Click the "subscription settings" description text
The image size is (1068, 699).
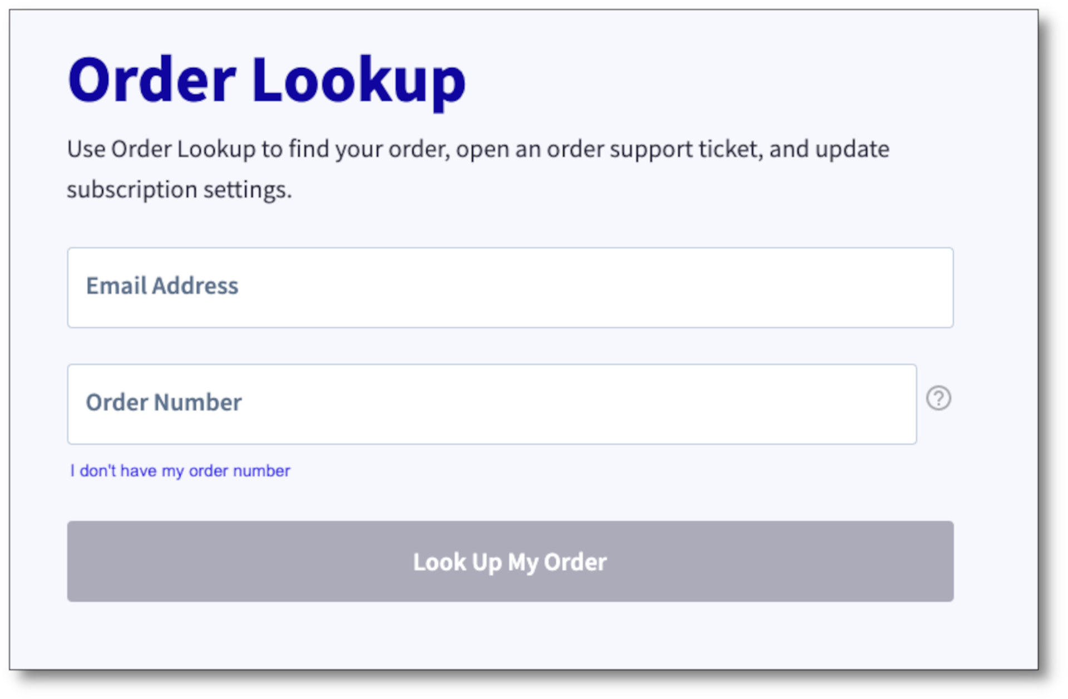179,190
